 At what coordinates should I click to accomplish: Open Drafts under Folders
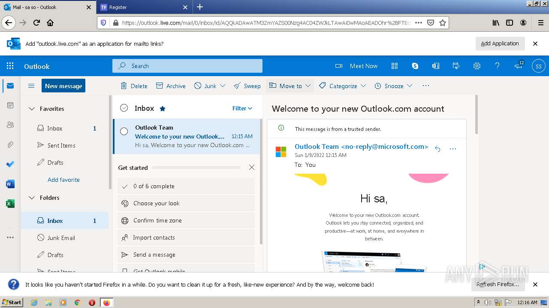point(65,255)
